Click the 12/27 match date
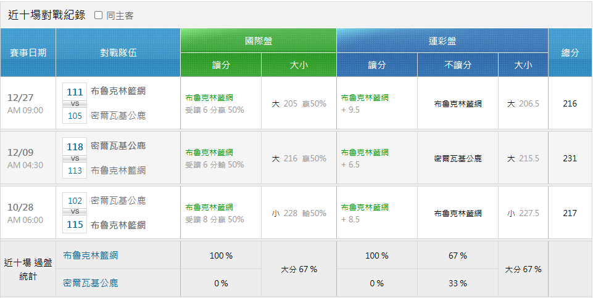Viewport: 593px width, 298px height. click(x=20, y=98)
